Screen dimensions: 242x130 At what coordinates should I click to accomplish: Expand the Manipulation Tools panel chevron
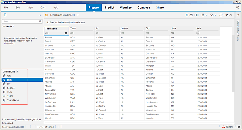pos(238,15)
